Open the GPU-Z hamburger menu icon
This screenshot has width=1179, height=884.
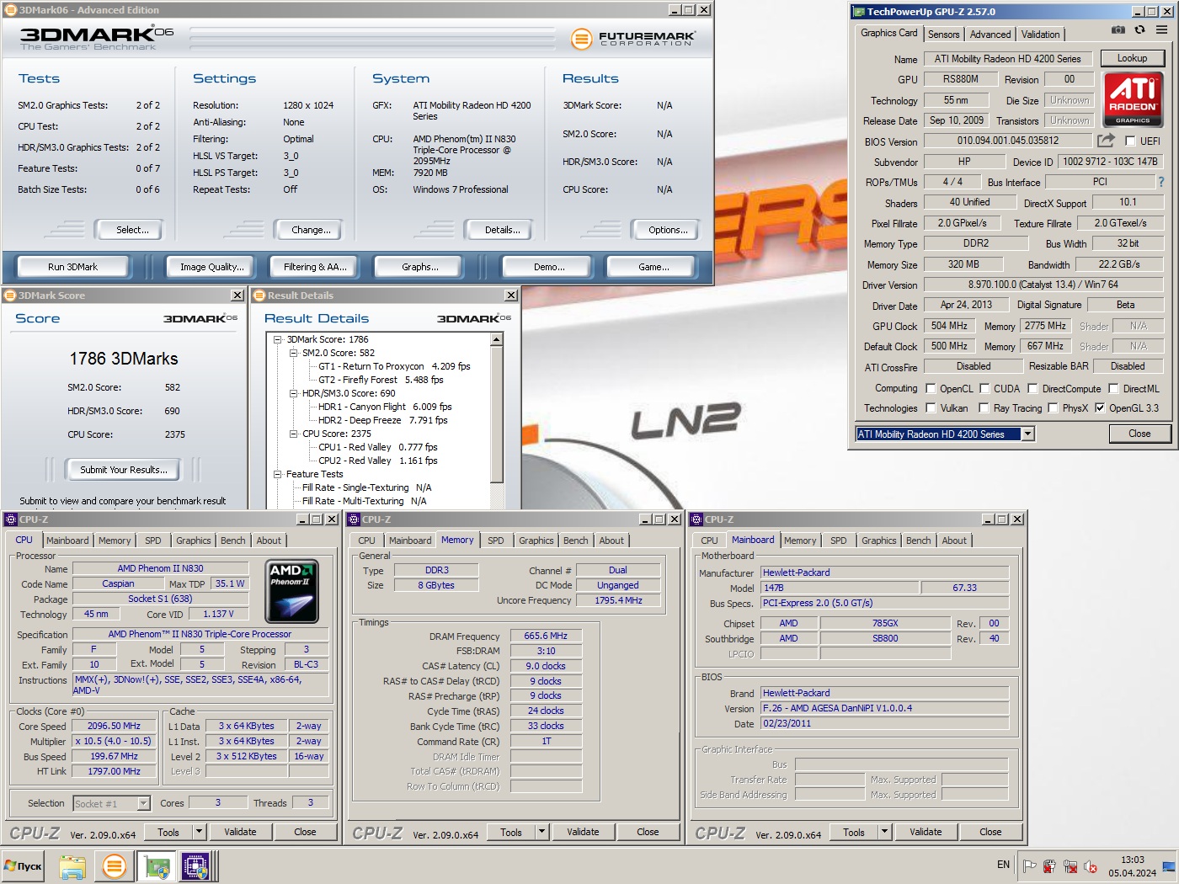point(1161,29)
